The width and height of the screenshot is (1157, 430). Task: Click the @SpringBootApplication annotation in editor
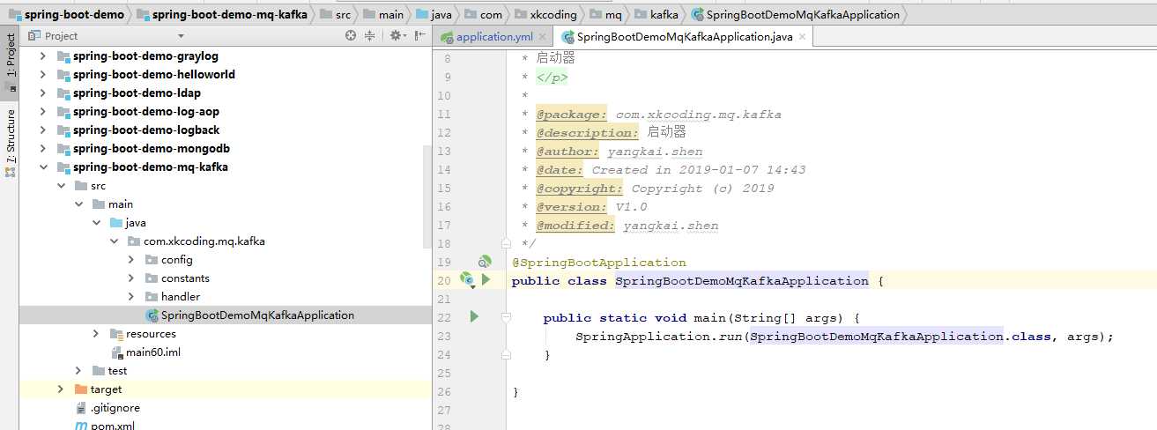[x=598, y=262]
